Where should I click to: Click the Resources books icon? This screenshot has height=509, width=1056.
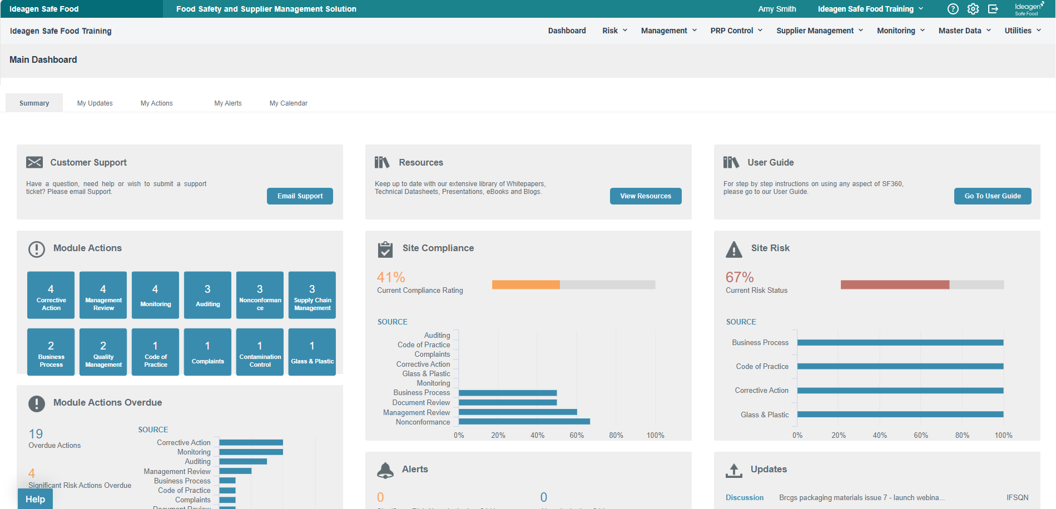point(382,162)
